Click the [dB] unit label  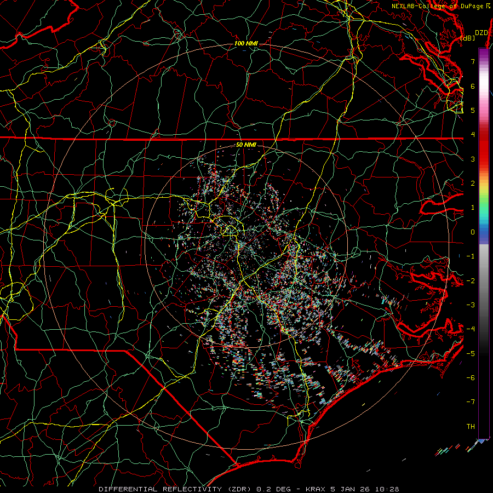click(467, 38)
